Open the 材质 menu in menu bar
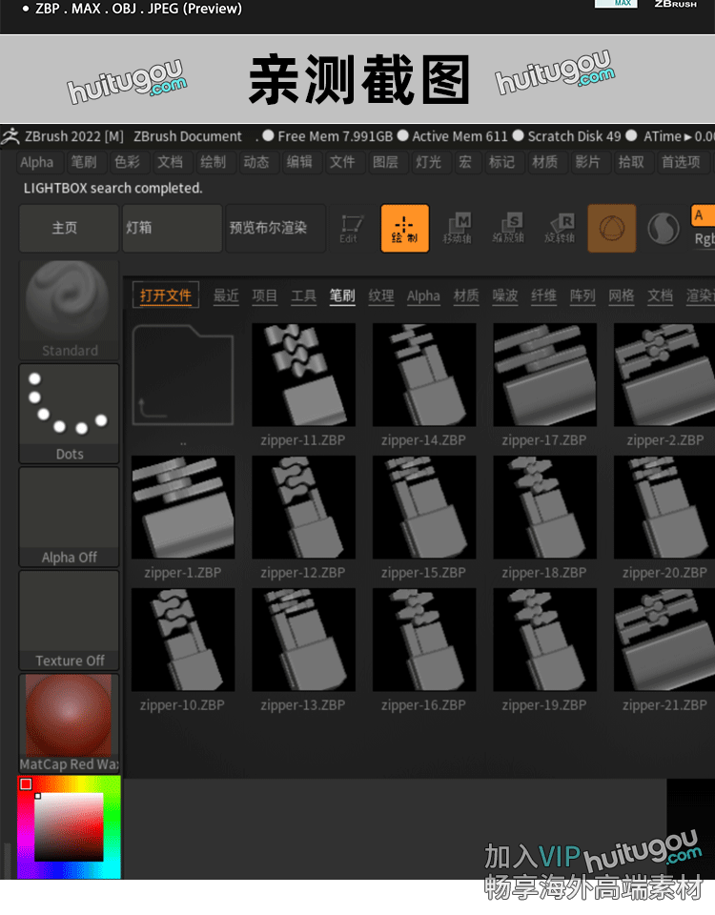Viewport: 715px width, 915px height. pos(545,162)
